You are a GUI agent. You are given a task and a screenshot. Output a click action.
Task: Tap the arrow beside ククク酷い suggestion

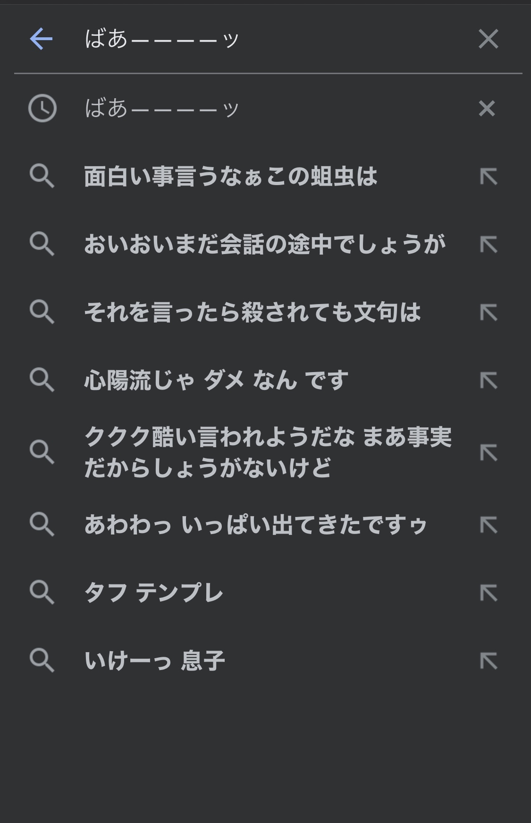coord(489,452)
